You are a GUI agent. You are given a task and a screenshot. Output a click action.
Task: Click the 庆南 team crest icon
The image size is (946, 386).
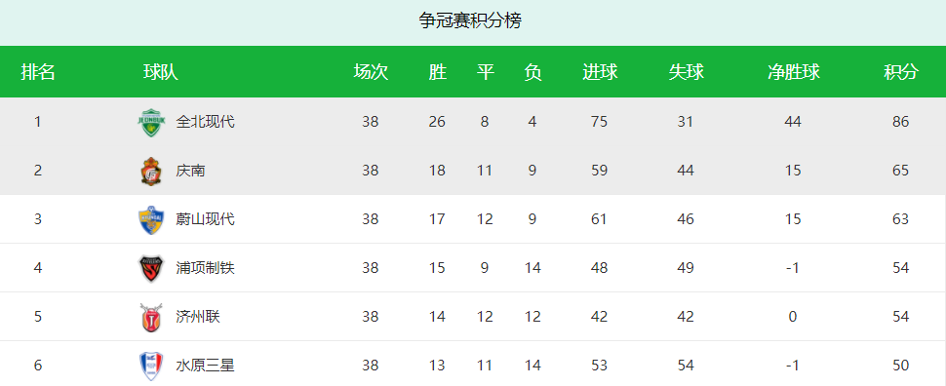(151, 172)
